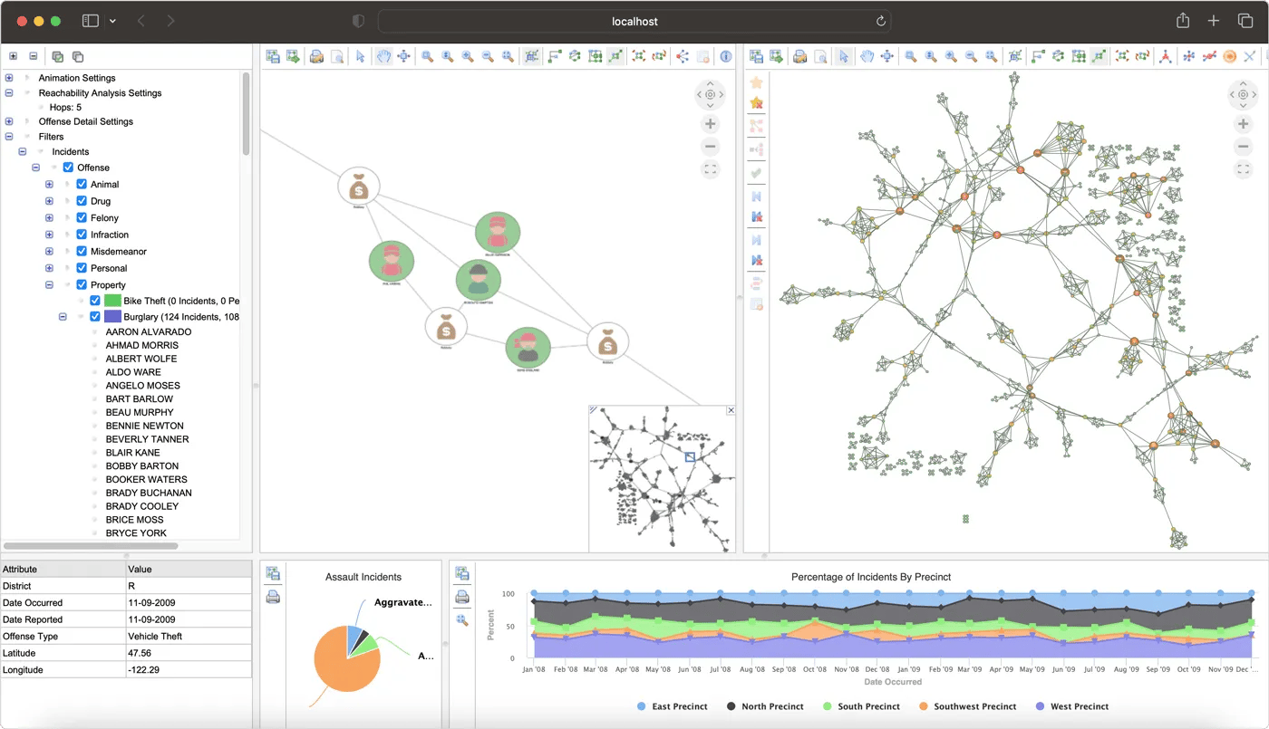
Task: Click the West Precinct legend entry
Action: pos(1072,706)
